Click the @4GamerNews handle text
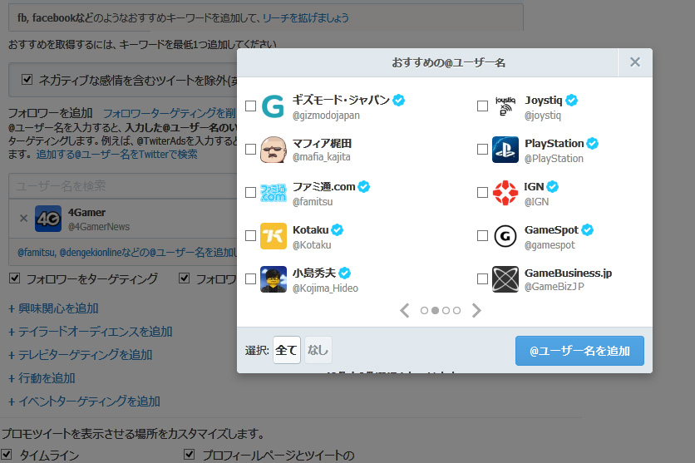This screenshot has width=695, height=463. 99,227
